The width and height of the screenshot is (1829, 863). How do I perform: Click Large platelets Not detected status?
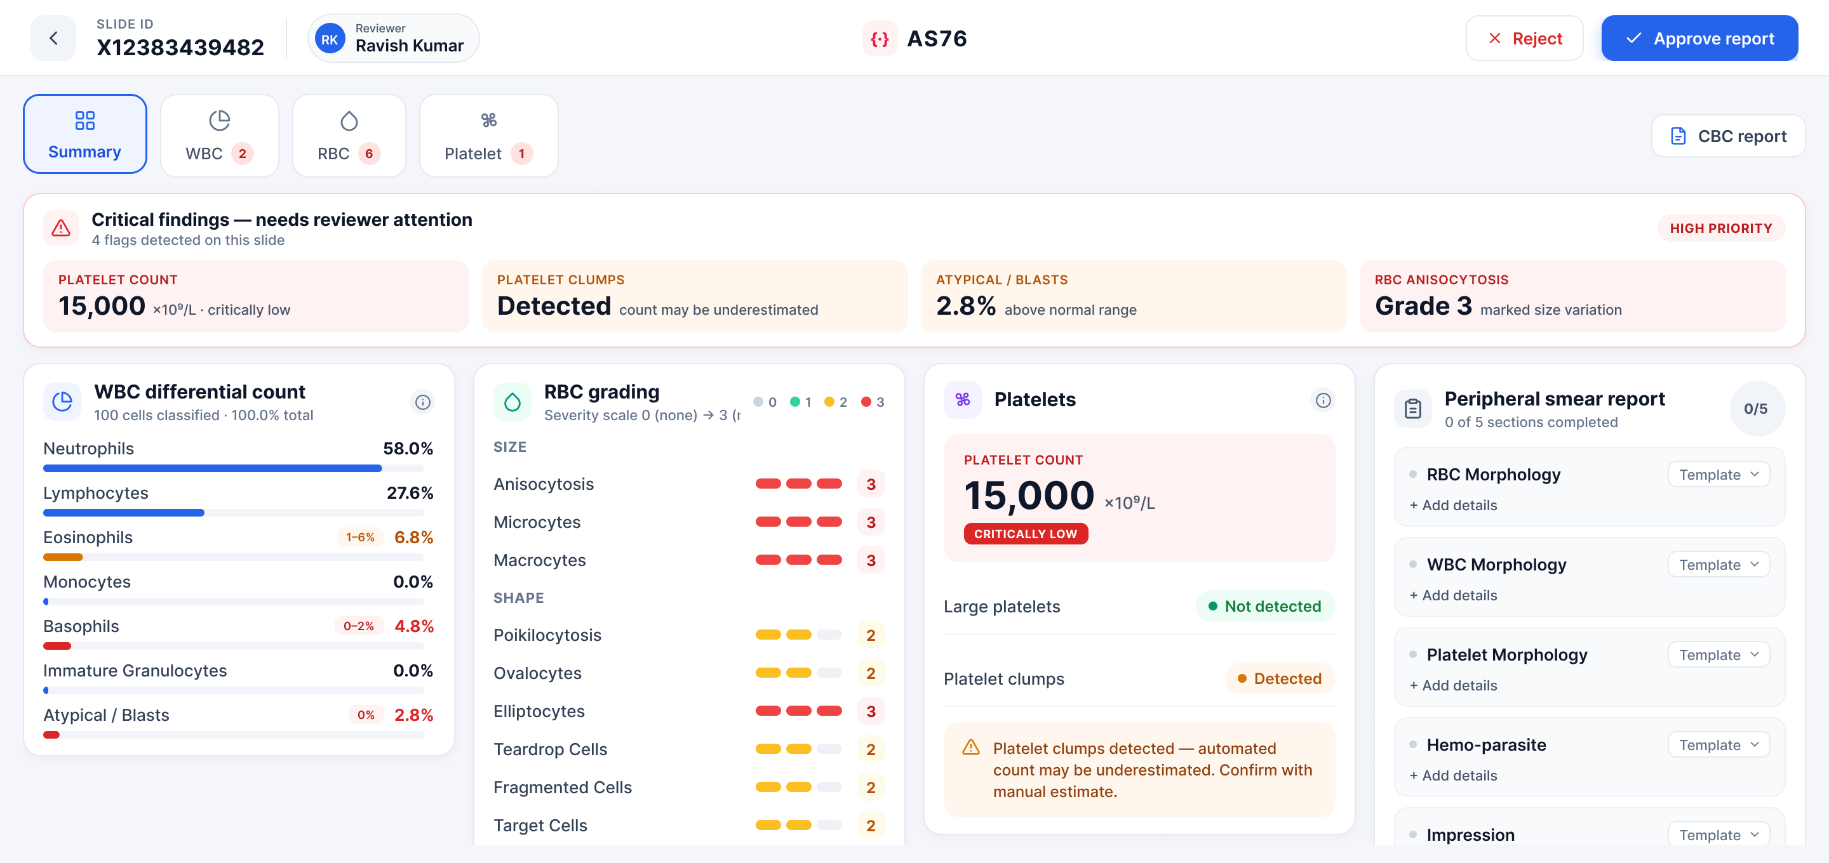pyautogui.click(x=1265, y=606)
